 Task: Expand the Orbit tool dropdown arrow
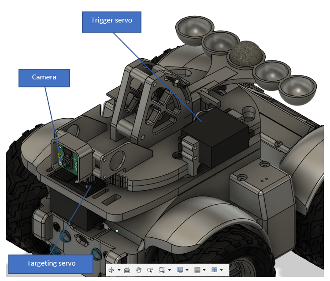point(119,270)
